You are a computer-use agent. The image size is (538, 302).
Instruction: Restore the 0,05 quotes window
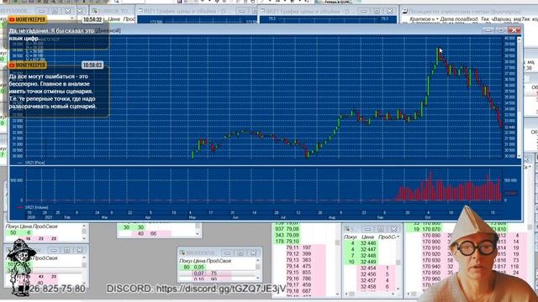click(240, 253)
